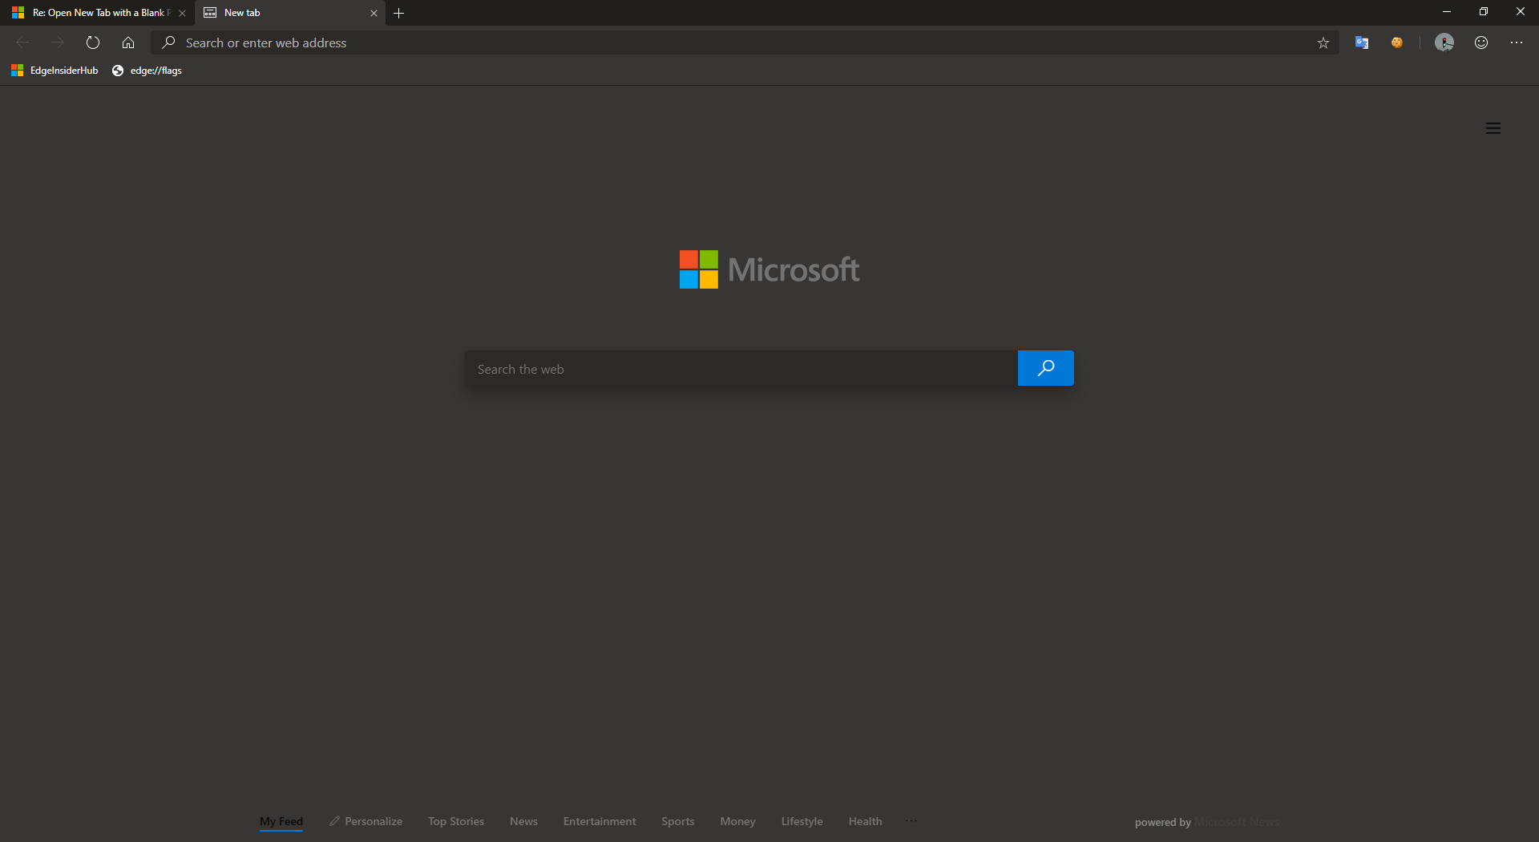Open the EdgeInsiderHub bookmark
Screen dimensions: 1539x842
[64, 71]
